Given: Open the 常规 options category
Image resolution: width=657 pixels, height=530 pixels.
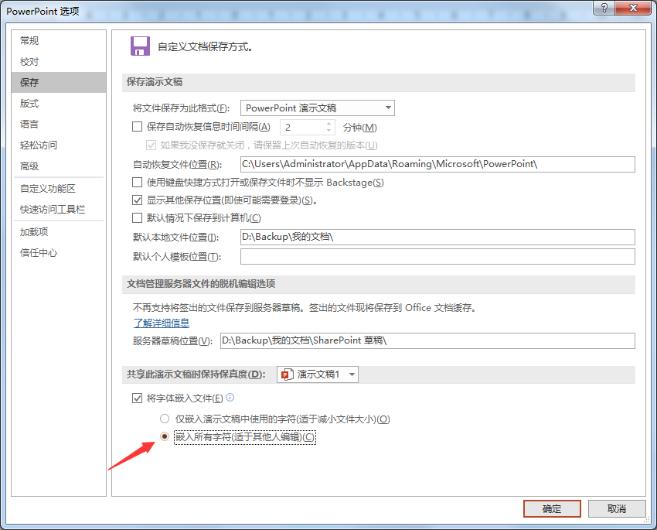Looking at the screenshot, I should pyautogui.click(x=59, y=41).
